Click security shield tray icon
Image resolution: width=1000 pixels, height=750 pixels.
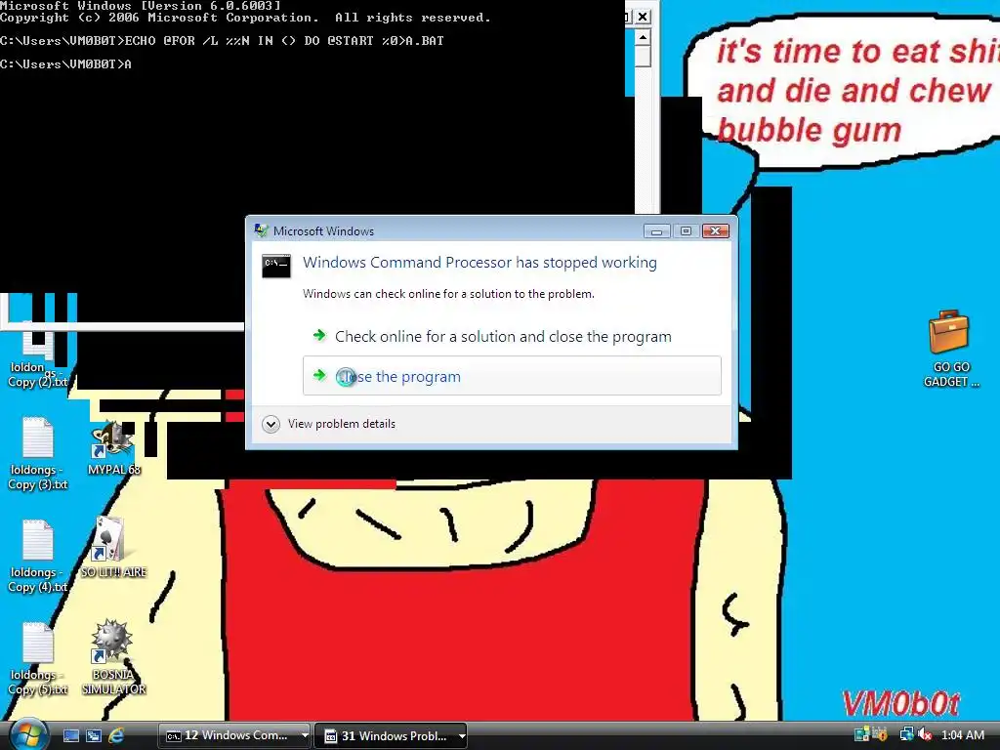click(881, 734)
